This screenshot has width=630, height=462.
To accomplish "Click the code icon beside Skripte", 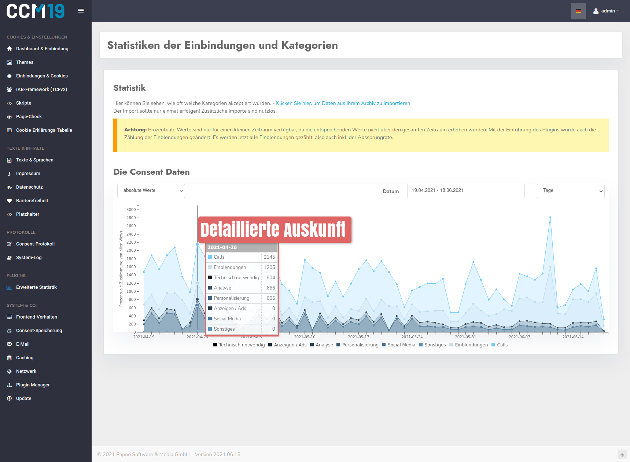I will [10, 103].
